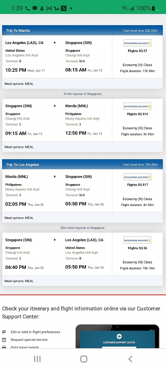Viewport: 166px width, 369px height.
Task: Expand the Los Angeles (LAX) departure arrow
Action: (55, 42)
